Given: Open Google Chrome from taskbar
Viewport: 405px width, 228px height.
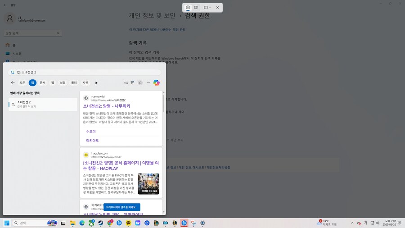Looking at the screenshot, I should (110, 223).
